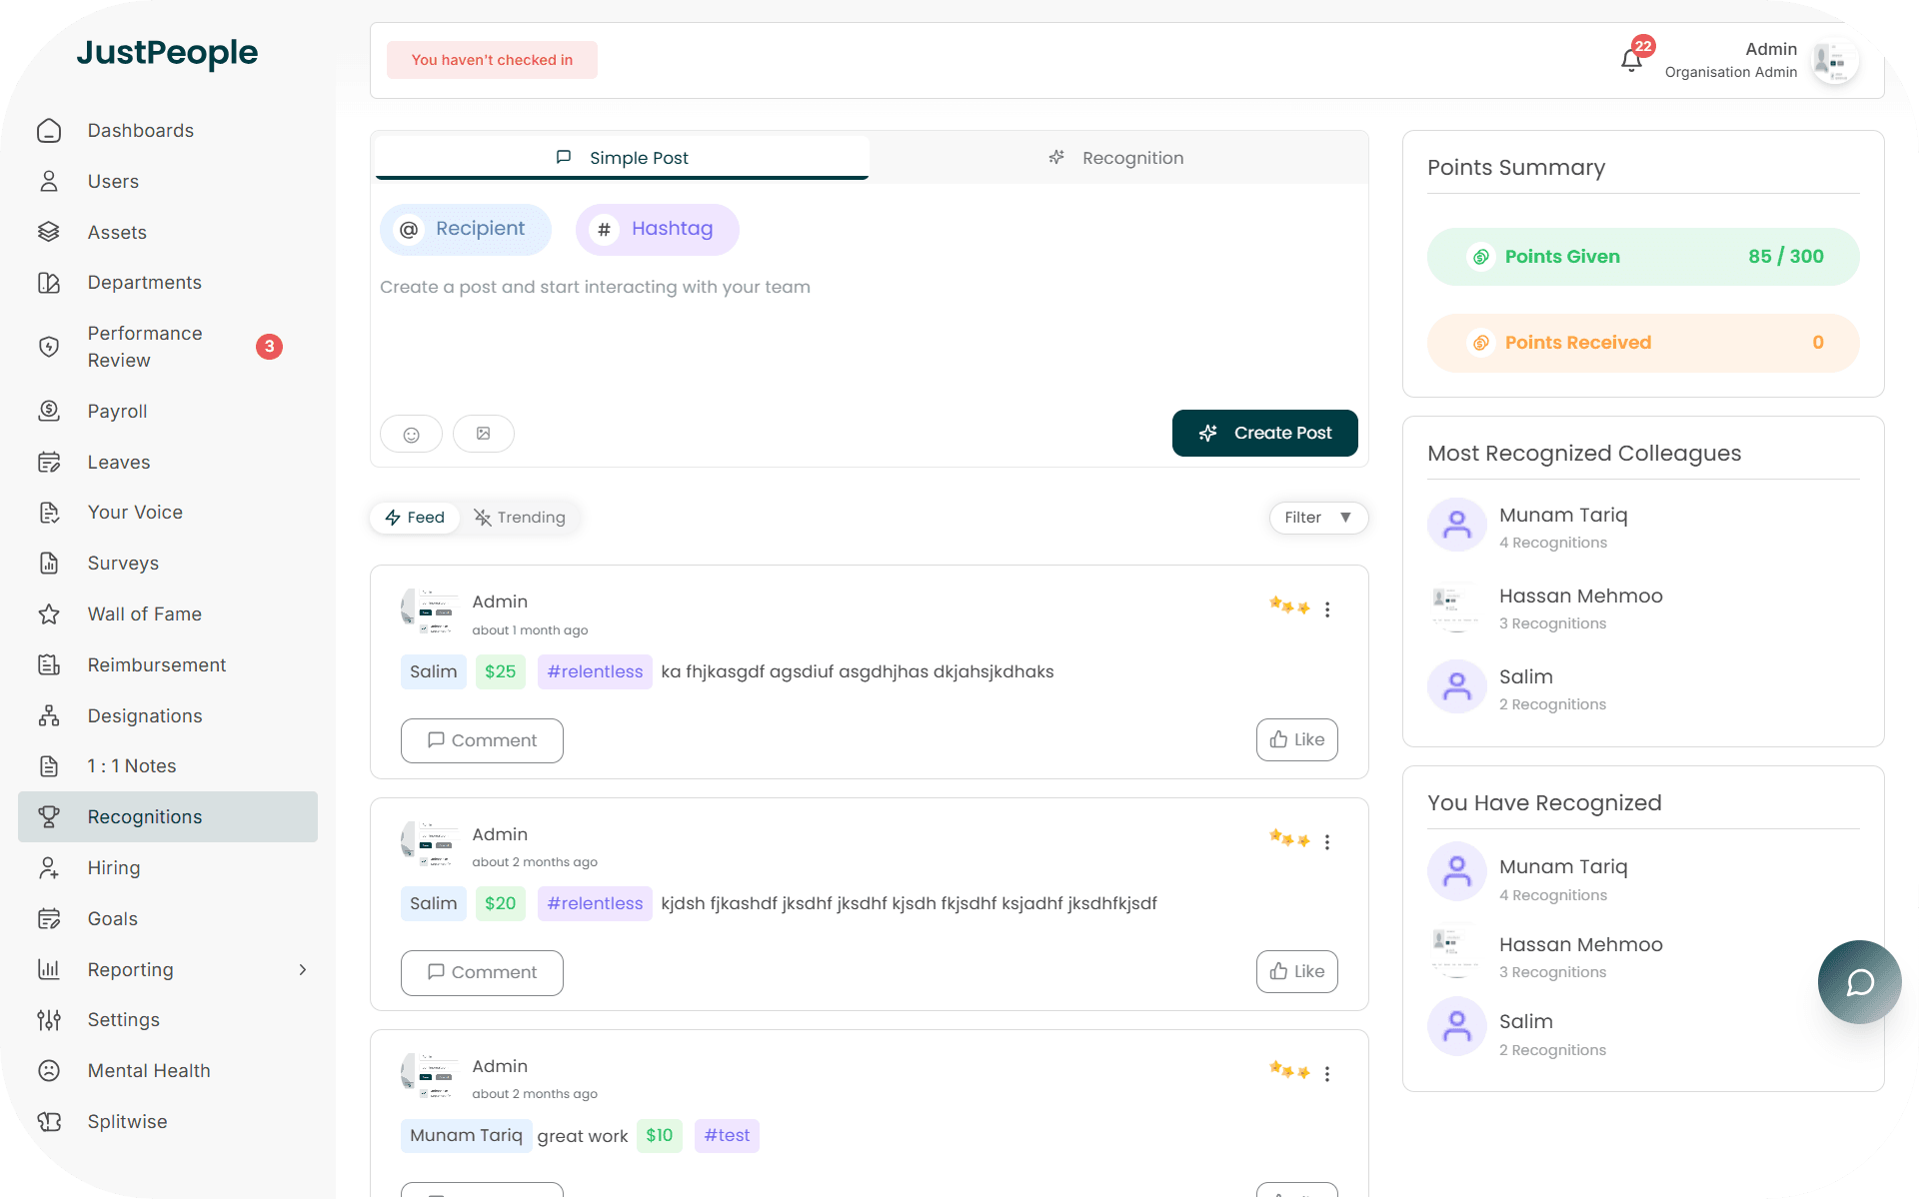Click the You haven't checked in banner
The image size is (1919, 1199).
(492, 60)
